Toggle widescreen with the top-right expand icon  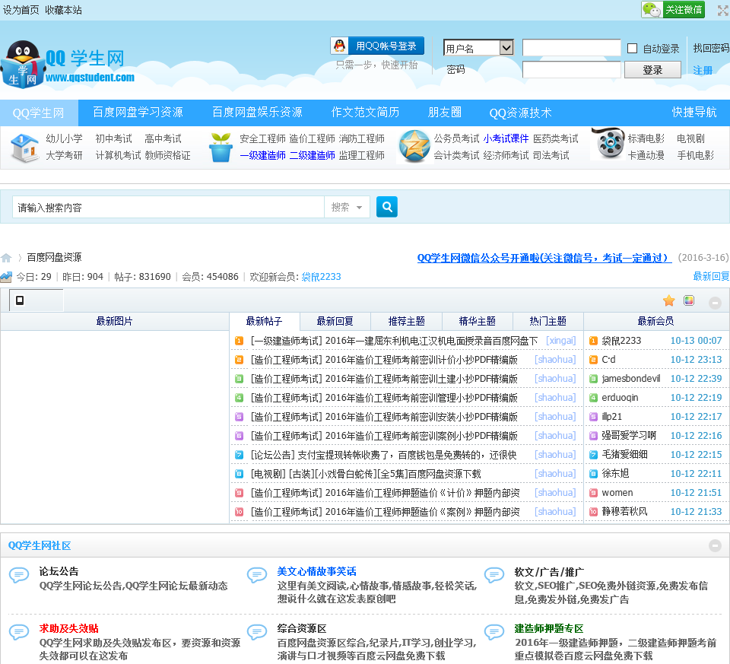tap(722, 11)
